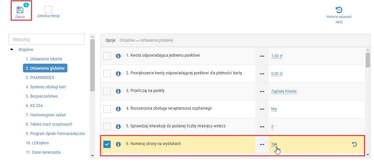Open ellipsis menu for Rozszerzona obsługa receptariusza
374x162 pixels.
(262, 109)
